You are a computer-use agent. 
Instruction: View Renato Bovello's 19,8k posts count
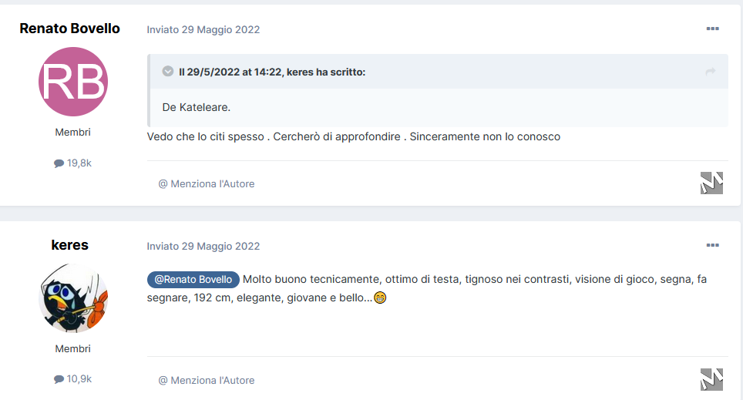(72, 163)
